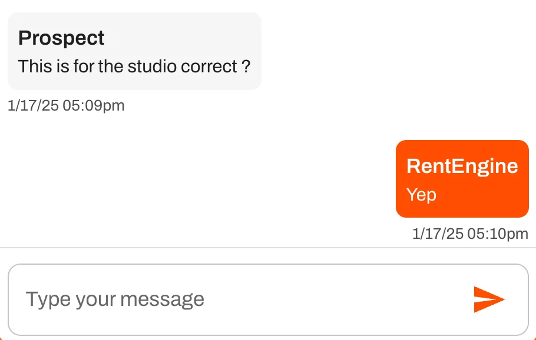This screenshot has width=536, height=340.
Task: Click 'Type your message' input field
Action: 114,299
